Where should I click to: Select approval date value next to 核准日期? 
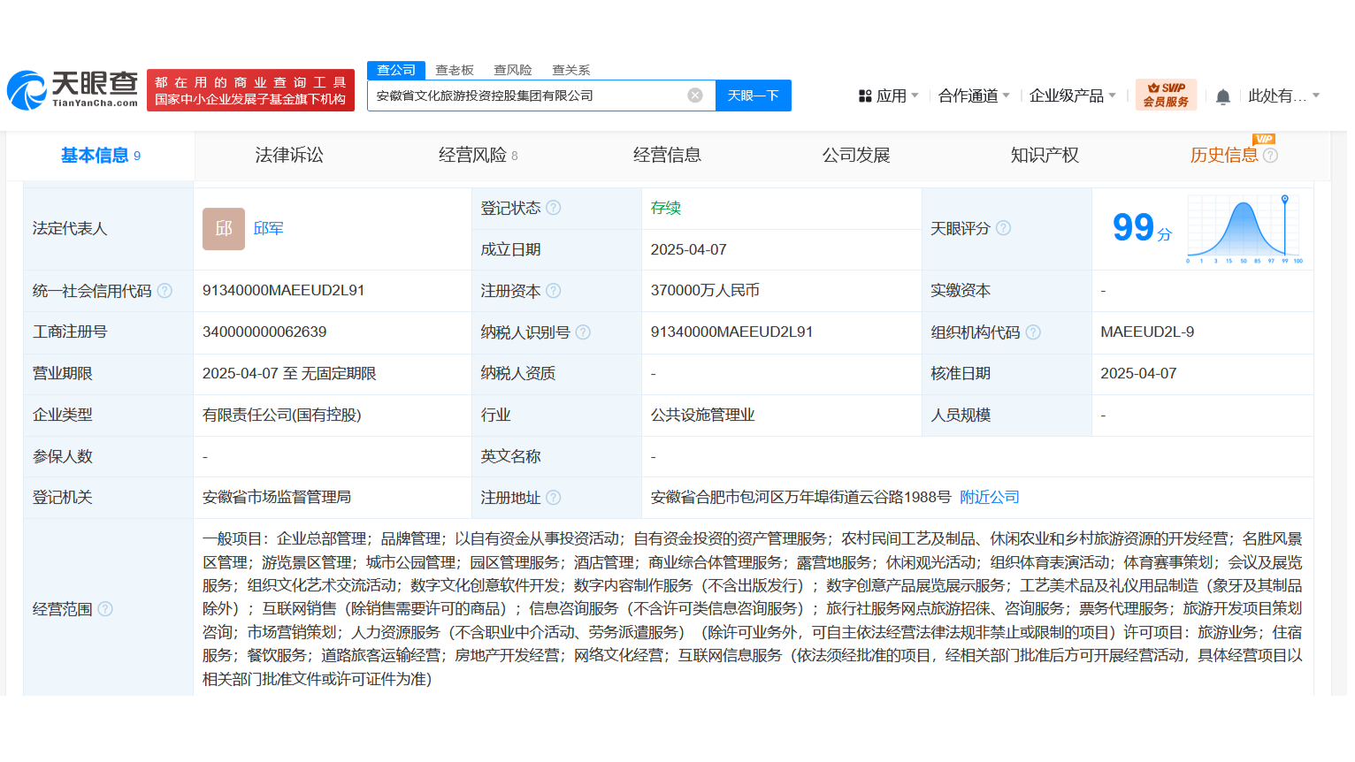point(1138,374)
